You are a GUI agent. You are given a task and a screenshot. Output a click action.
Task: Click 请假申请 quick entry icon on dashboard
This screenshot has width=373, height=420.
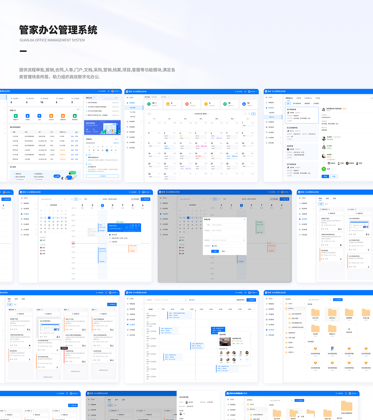[63, 116]
